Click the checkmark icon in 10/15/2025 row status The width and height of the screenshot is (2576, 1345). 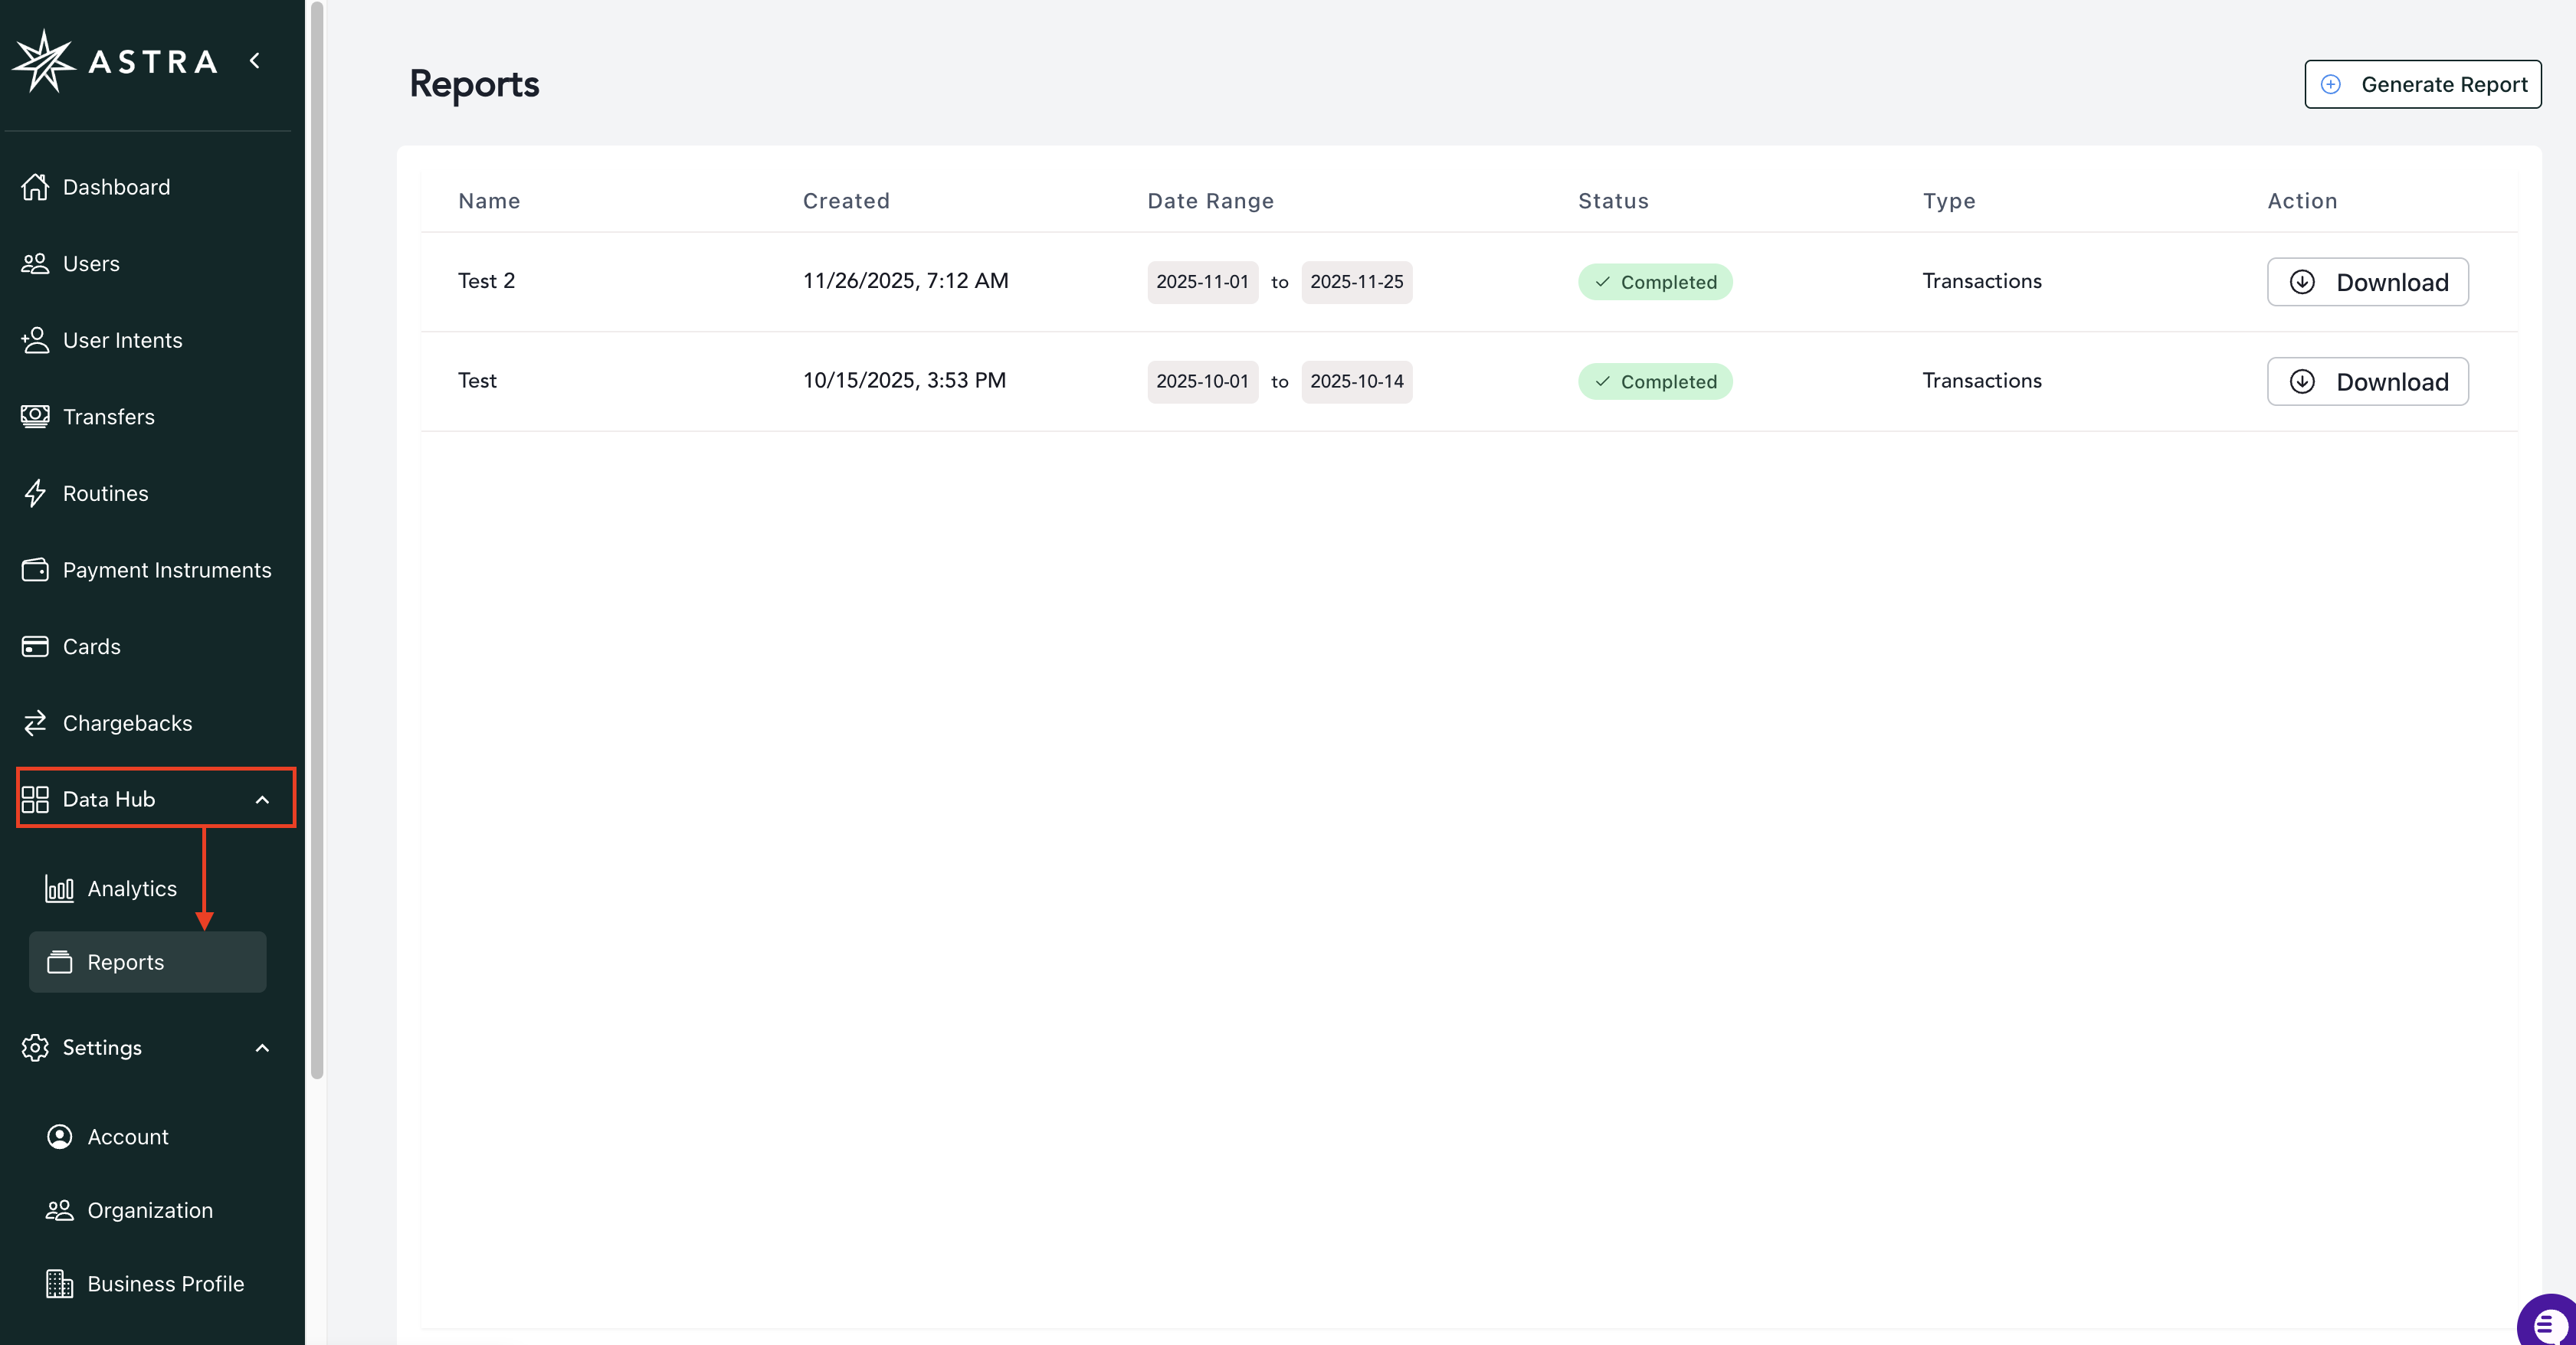pos(1602,381)
